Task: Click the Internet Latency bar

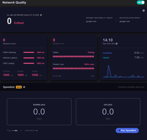Action: click(x=29, y=58)
